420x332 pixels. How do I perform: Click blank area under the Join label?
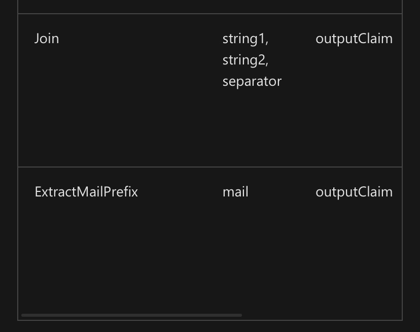click(47, 102)
